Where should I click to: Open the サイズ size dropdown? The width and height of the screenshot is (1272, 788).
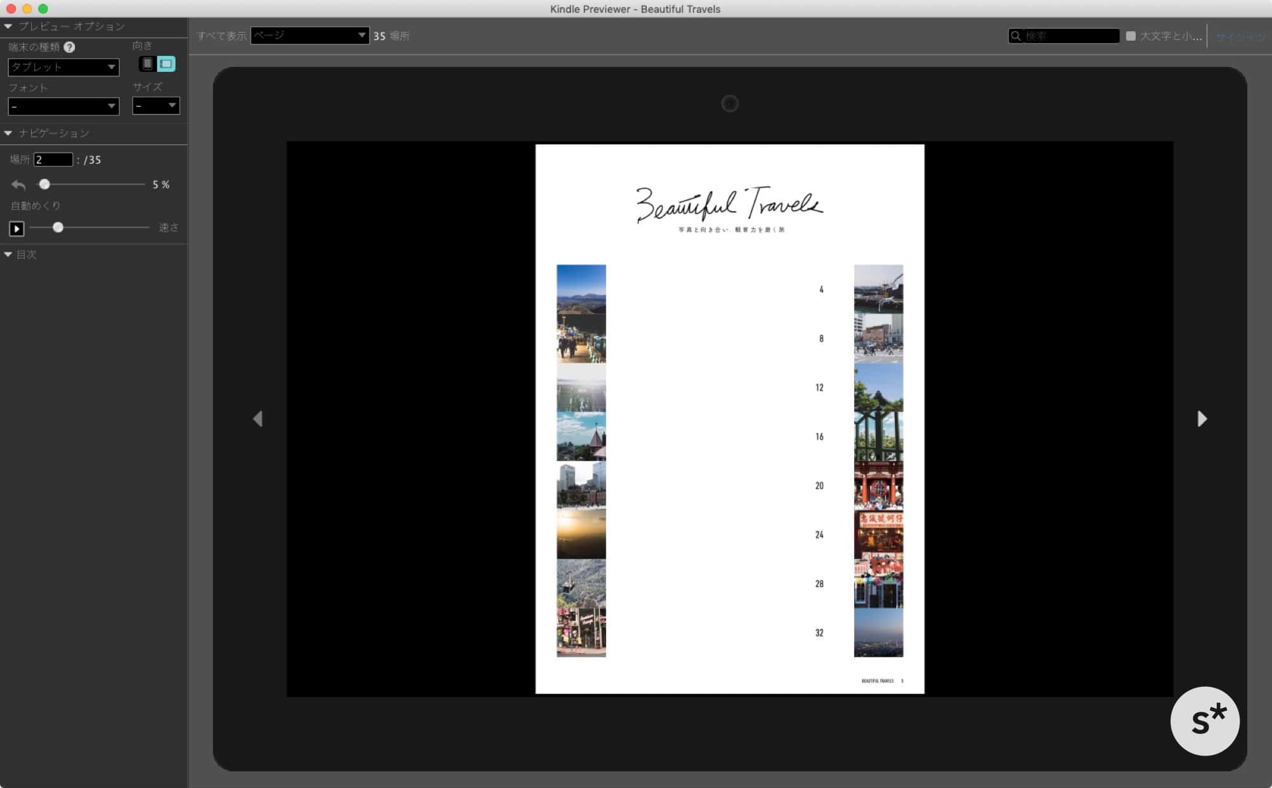pos(156,106)
